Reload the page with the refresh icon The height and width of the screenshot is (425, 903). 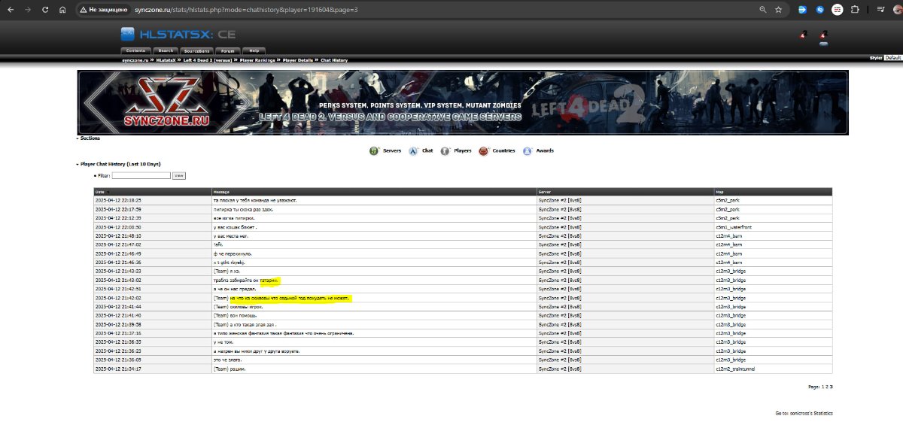[x=45, y=10]
